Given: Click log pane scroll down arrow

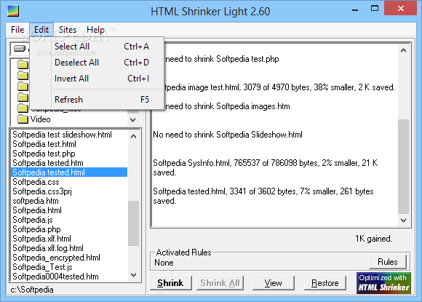Looking at the screenshot, I should [x=403, y=220].
